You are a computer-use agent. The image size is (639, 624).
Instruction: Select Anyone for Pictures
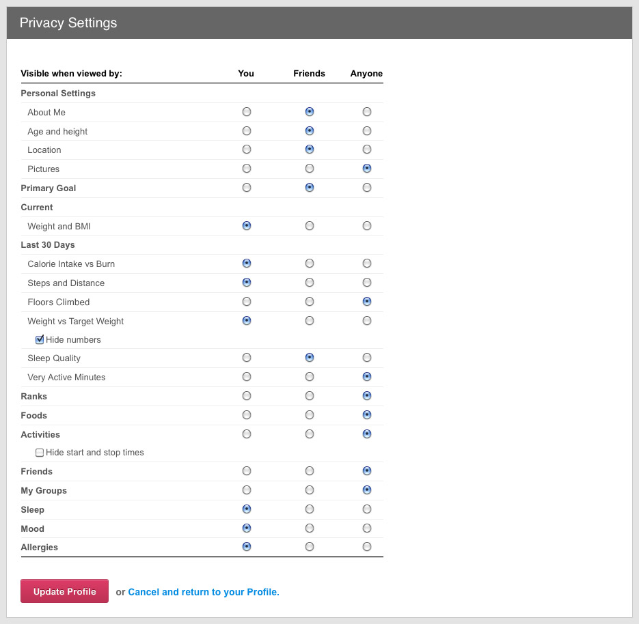click(367, 168)
